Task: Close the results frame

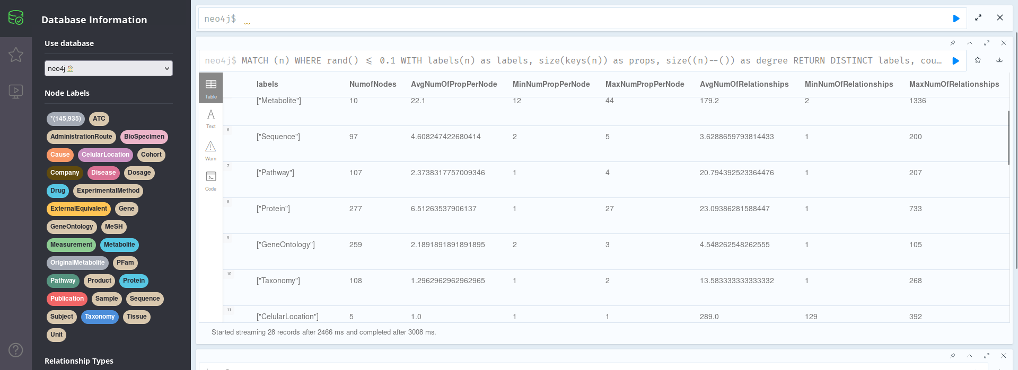Action: click(1004, 43)
